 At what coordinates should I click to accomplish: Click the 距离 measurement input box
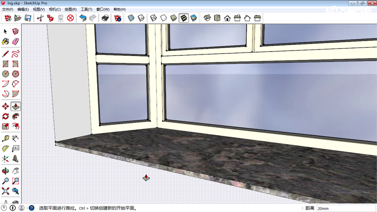(346, 209)
